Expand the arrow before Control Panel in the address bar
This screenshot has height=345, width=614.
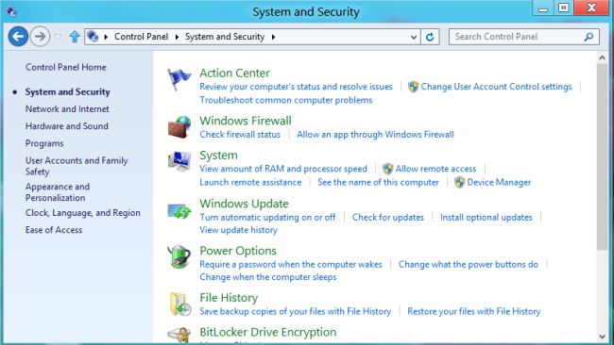click(106, 37)
